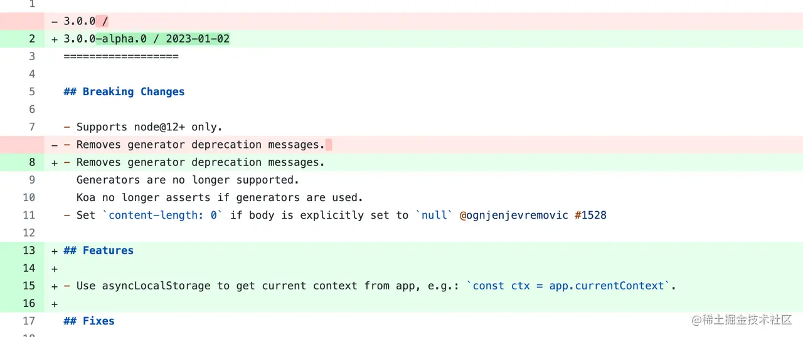Select line number 13 in the gutter
Image resolution: width=803 pixels, height=337 pixels.
click(29, 251)
